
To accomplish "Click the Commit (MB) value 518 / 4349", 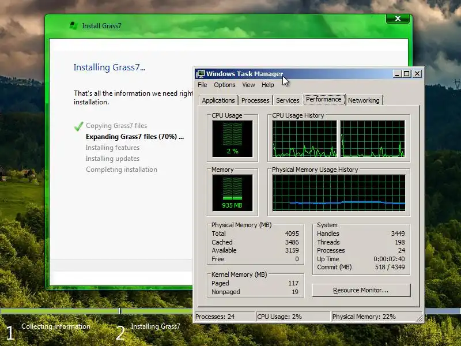I will [390, 267].
